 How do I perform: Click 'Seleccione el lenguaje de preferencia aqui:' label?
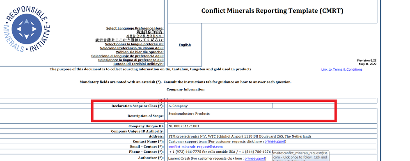128,56
